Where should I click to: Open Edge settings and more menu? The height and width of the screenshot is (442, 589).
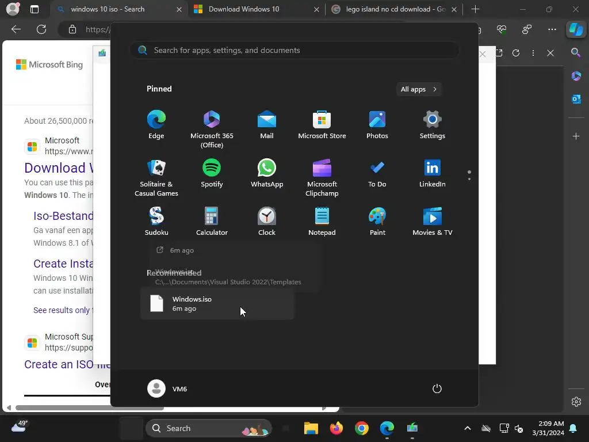tap(552, 29)
